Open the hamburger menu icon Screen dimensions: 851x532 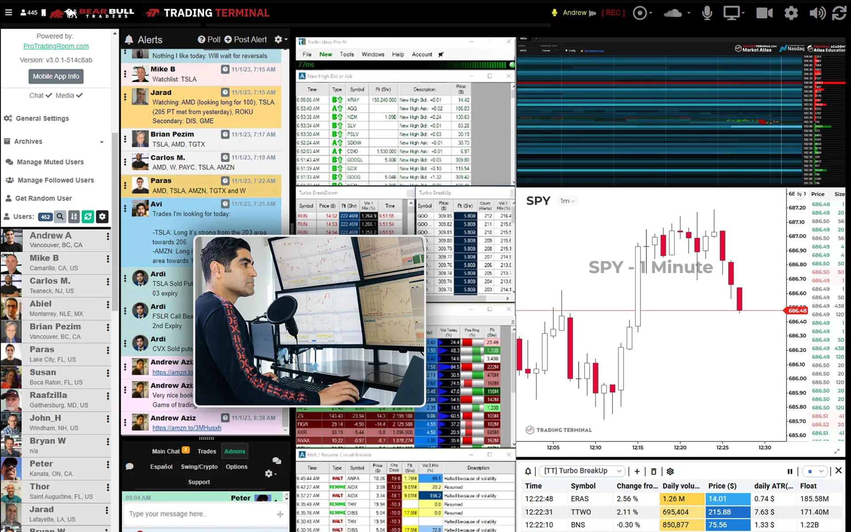[x=8, y=12]
